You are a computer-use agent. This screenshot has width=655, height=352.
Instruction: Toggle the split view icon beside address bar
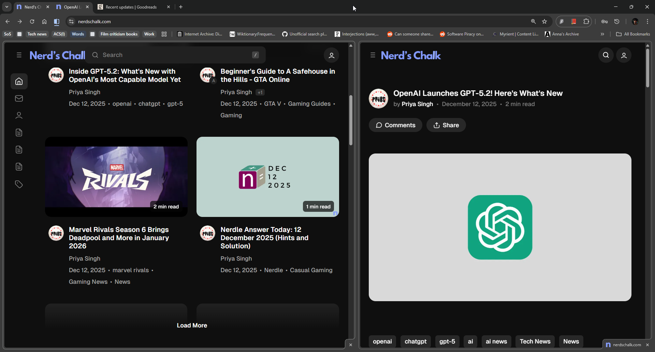tap(57, 22)
